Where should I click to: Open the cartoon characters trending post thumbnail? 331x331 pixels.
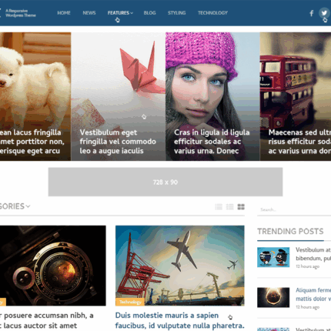pyautogui.click(x=273, y=257)
